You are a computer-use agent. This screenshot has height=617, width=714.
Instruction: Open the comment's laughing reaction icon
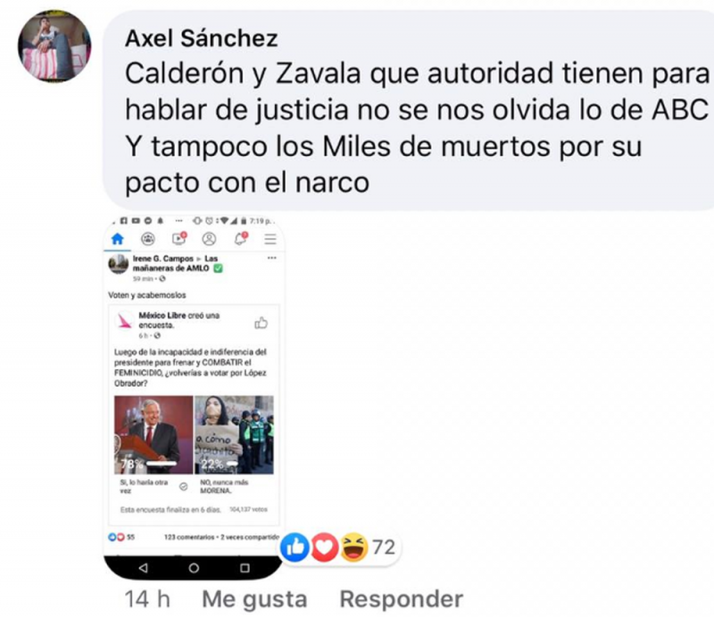353,547
